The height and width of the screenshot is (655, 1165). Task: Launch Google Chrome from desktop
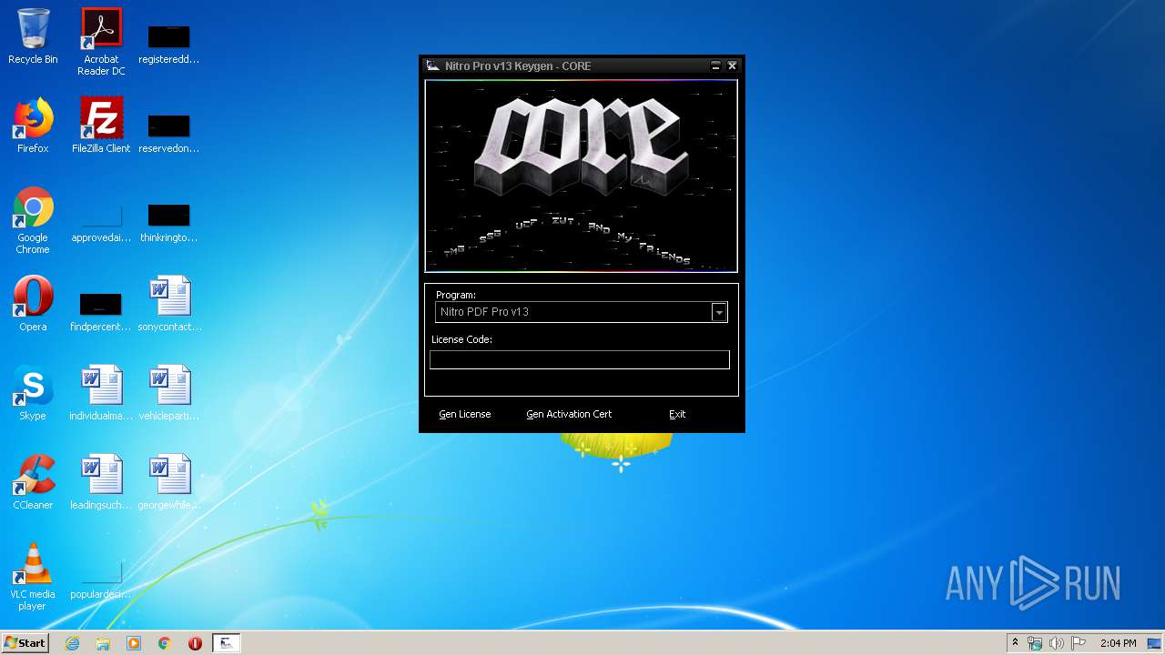33,220
